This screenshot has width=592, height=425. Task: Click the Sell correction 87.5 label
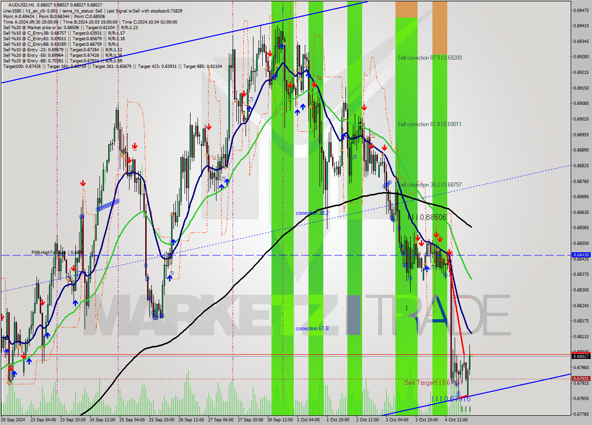(x=430, y=58)
